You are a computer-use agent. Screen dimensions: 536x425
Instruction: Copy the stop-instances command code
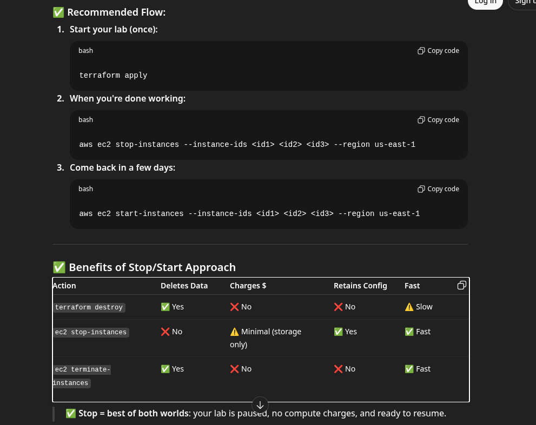click(x=438, y=120)
